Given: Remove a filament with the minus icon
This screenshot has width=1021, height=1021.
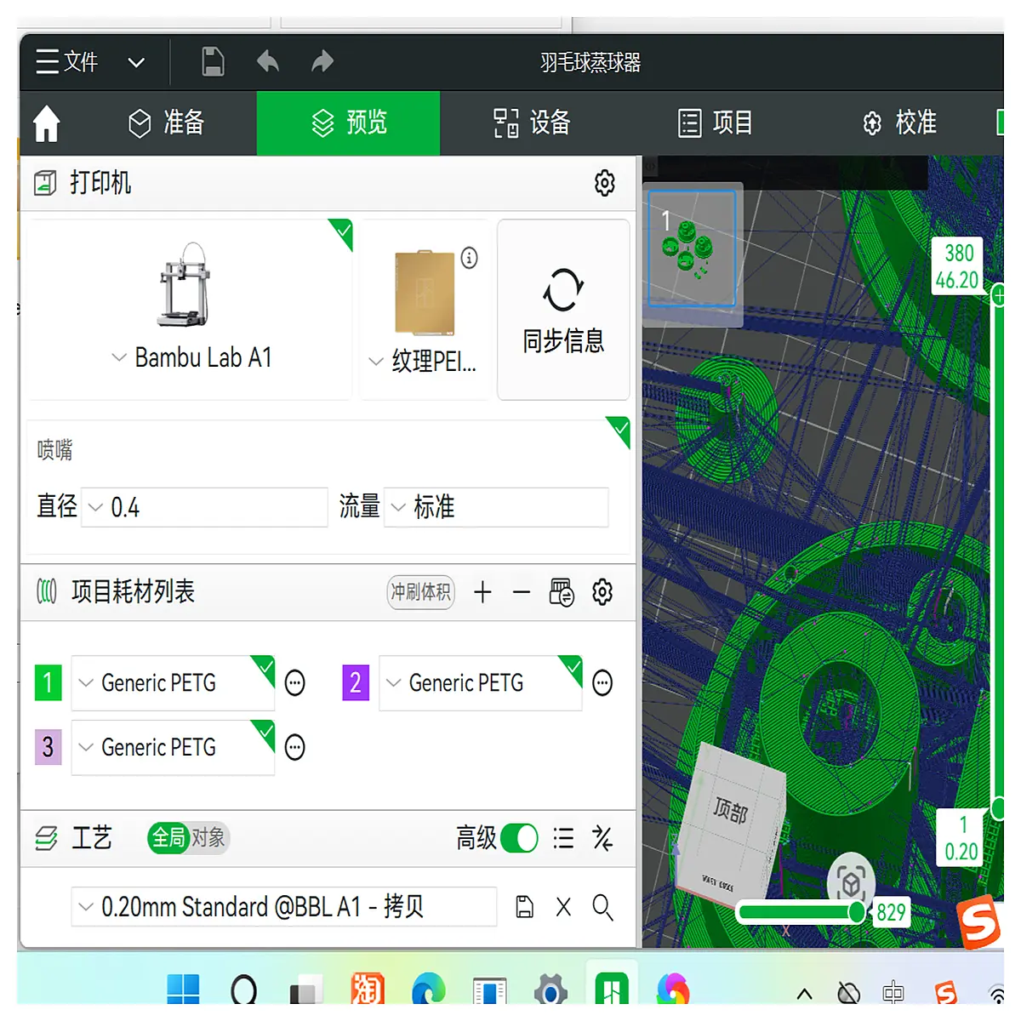Looking at the screenshot, I should coord(522,592).
